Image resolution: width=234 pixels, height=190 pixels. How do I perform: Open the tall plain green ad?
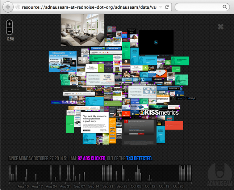(70, 124)
